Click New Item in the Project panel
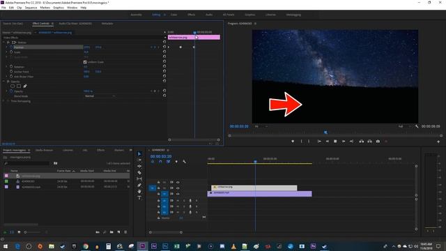 click(118, 232)
